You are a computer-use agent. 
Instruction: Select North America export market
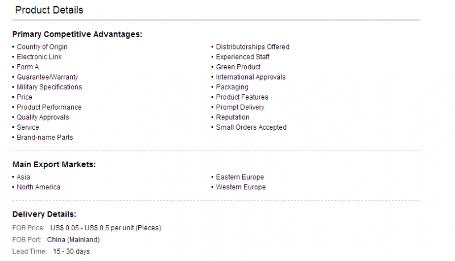[39, 187]
